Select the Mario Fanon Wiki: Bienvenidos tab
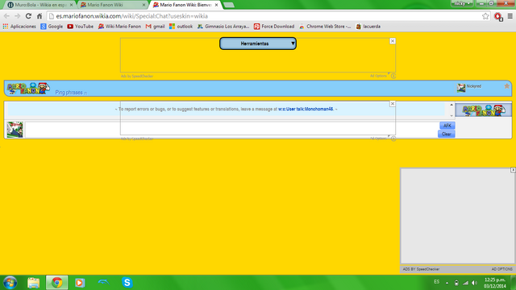Viewport: 516px width, 290px height. coord(185,5)
